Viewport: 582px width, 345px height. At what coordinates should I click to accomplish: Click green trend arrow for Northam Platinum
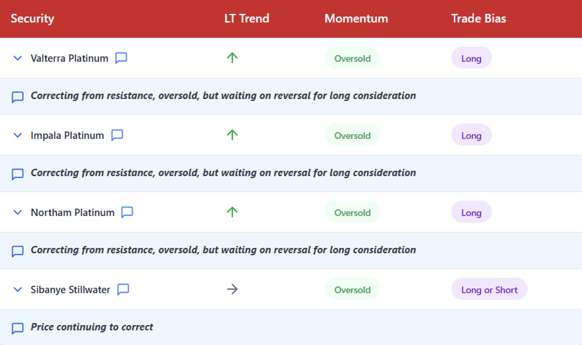232,212
